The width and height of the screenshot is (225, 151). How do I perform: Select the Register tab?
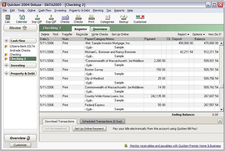point(81,29)
